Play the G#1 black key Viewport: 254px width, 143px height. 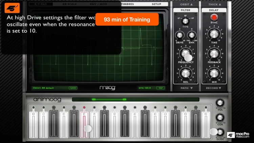point(125,124)
